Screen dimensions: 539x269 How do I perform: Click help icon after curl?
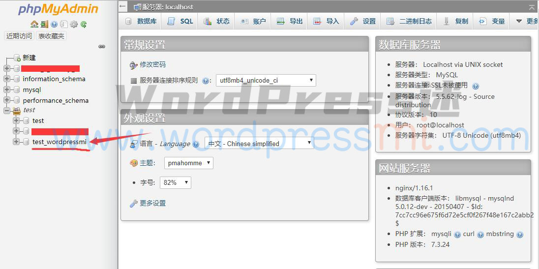coord(480,235)
